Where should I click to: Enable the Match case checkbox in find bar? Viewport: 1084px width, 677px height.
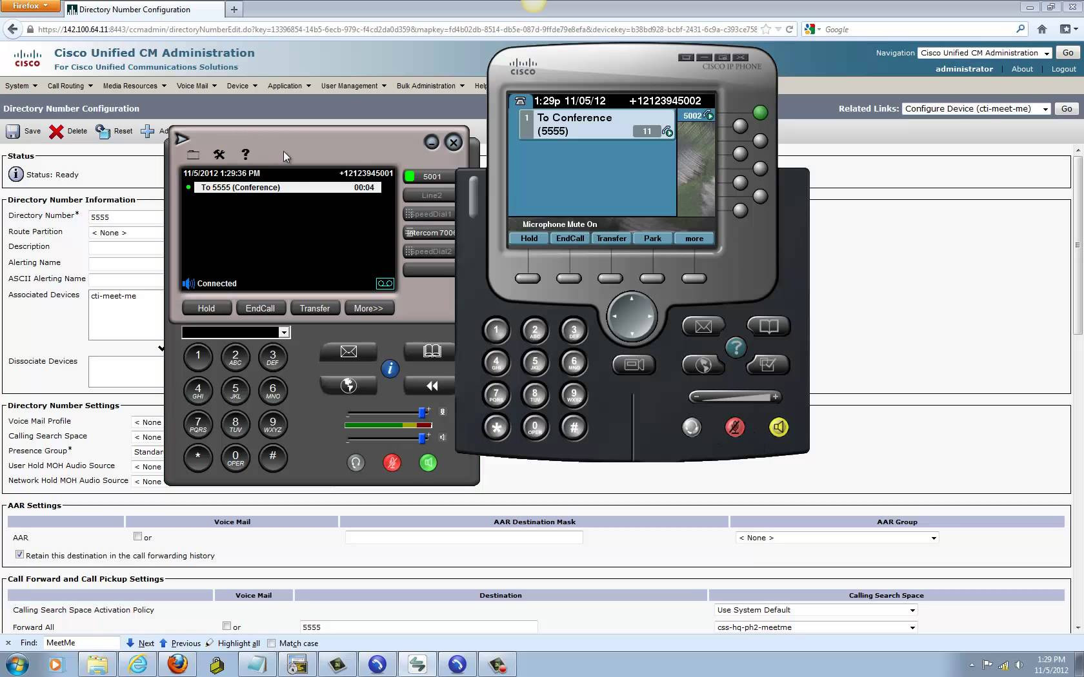point(272,643)
